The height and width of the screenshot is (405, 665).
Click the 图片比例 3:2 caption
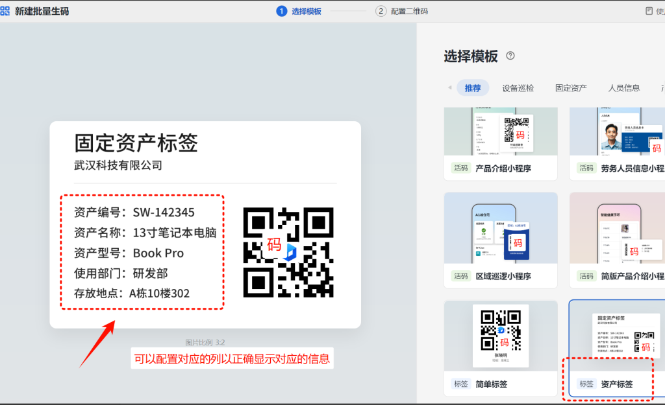[x=205, y=342]
